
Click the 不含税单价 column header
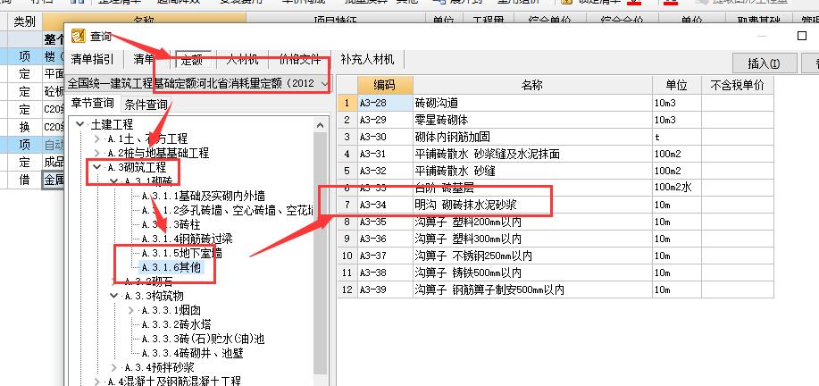pos(737,85)
